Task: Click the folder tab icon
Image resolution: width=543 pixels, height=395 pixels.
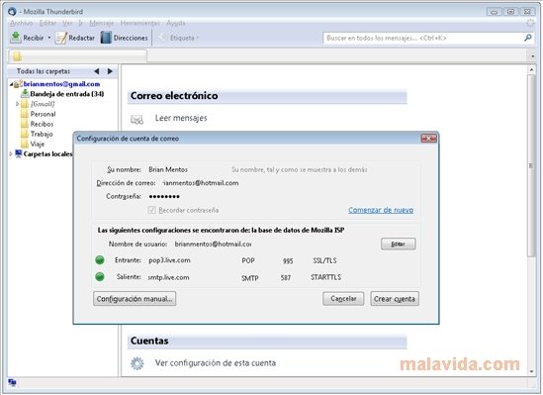Action: 17,56
